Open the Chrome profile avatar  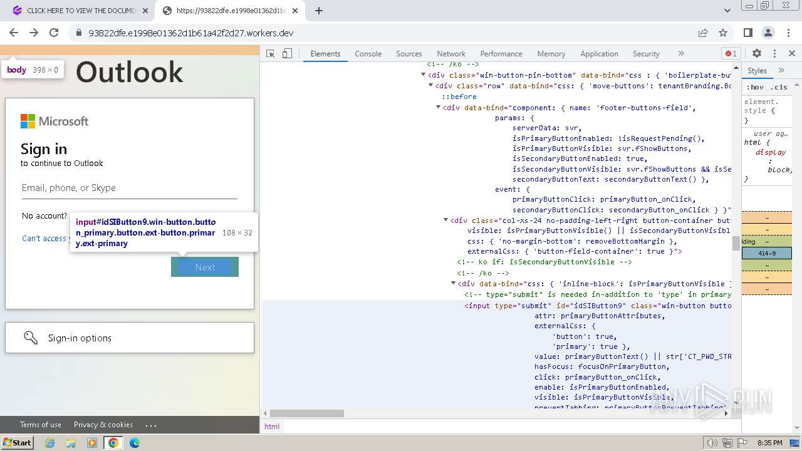(x=768, y=33)
